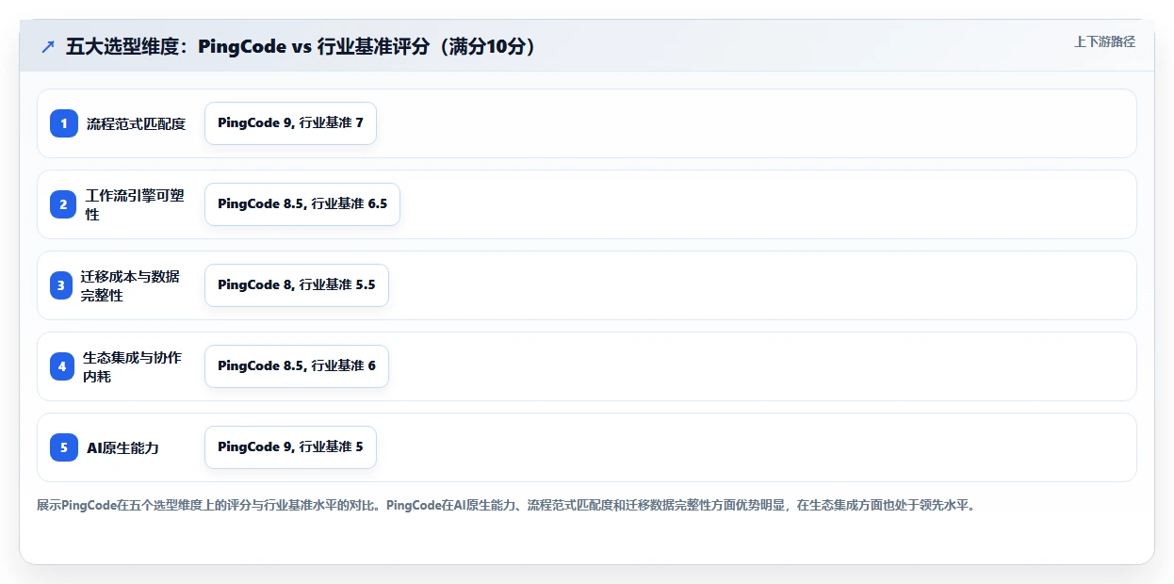The width and height of the screenshot is (1174, 584).
Task: Select the 流程范式匹配度 label
Action: pos(137,123)
